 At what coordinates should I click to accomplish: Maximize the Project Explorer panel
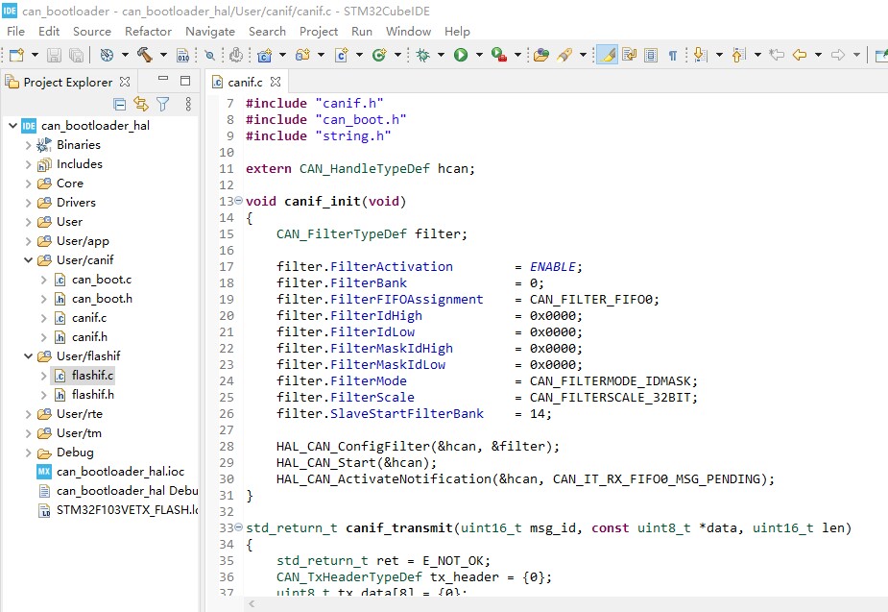pos(185,81)
